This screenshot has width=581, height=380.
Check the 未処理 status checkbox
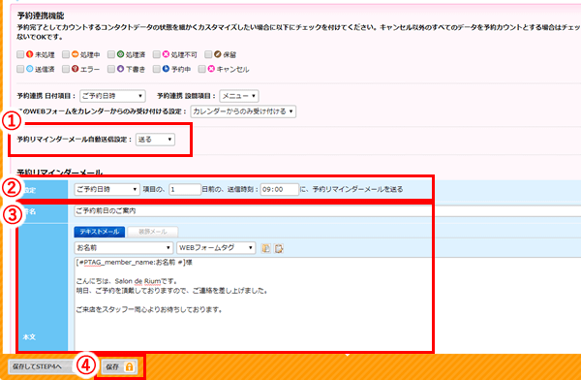click(x=20, y=54)
